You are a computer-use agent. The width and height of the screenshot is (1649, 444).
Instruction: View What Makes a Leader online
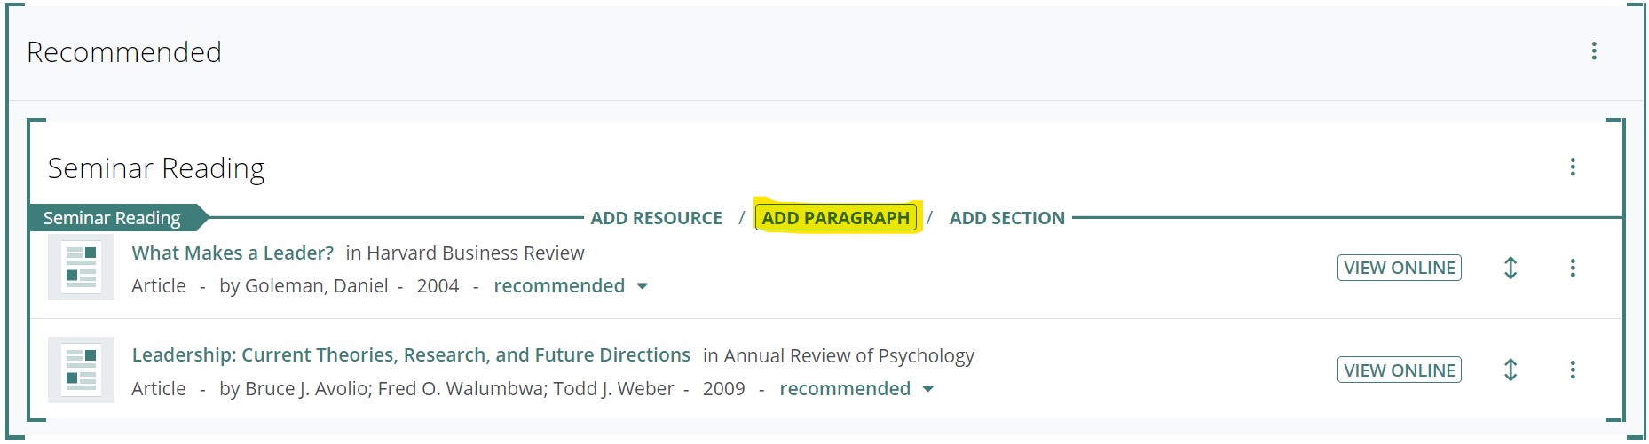[1399, 268]
